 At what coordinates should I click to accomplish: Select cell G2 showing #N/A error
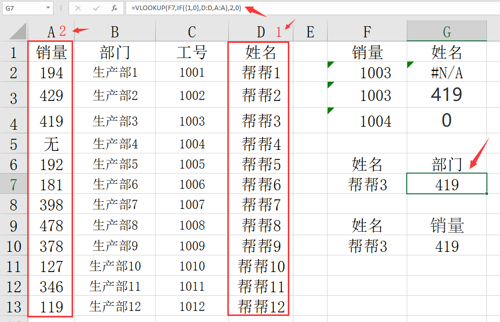click(x=447, y=72)
